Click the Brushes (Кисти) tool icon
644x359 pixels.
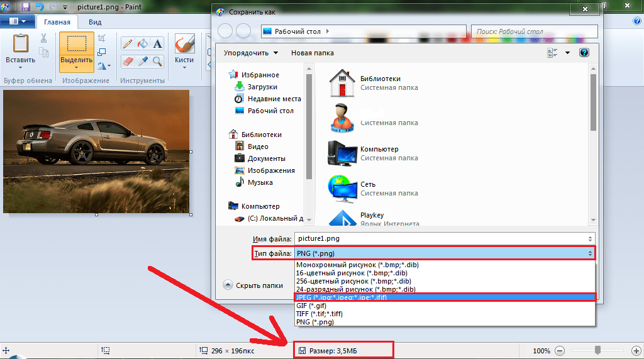click(x=184, y=43)
